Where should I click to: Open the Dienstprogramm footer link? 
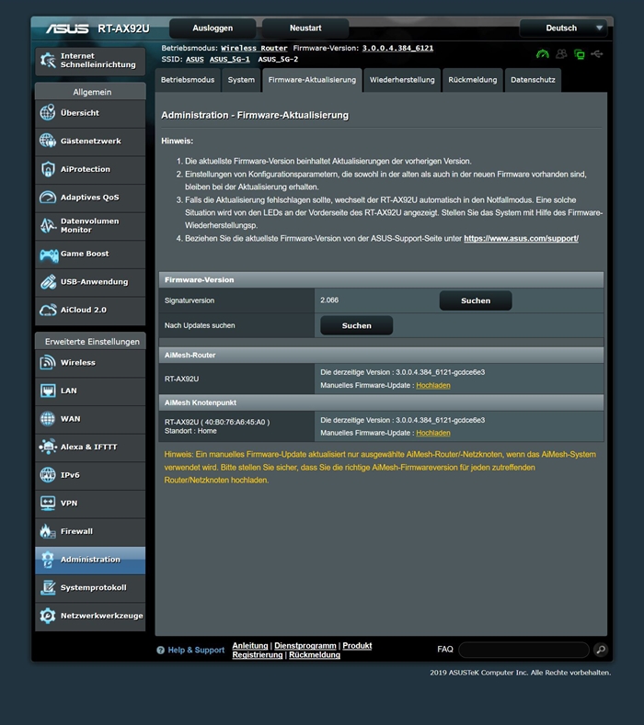click(305, 645)
